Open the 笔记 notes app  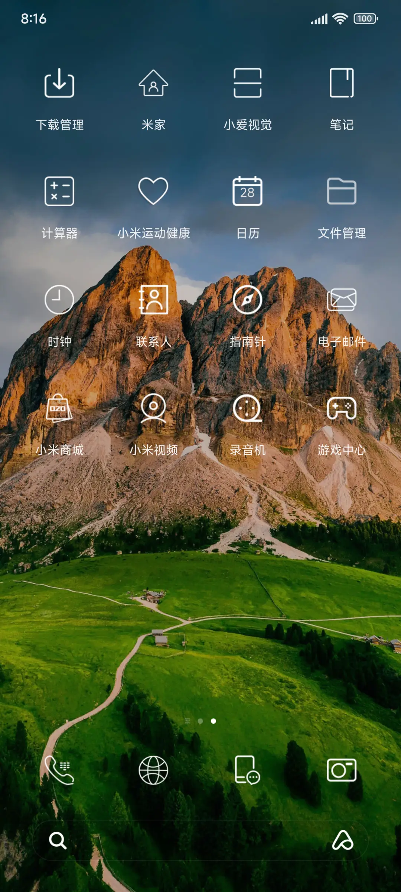point(342,83)
